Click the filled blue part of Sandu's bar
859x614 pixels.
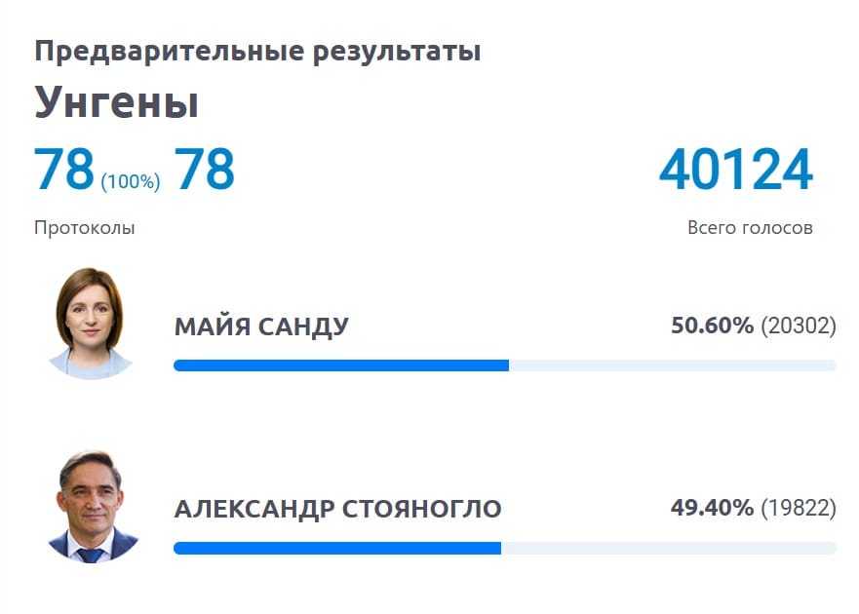click(340, 365)
